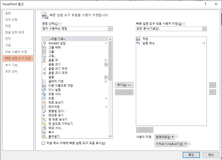The height and width of the screenshot is (160, 222).
Task: Close the PowerPoint 옵션 dialog
Action: coord(216,4)
